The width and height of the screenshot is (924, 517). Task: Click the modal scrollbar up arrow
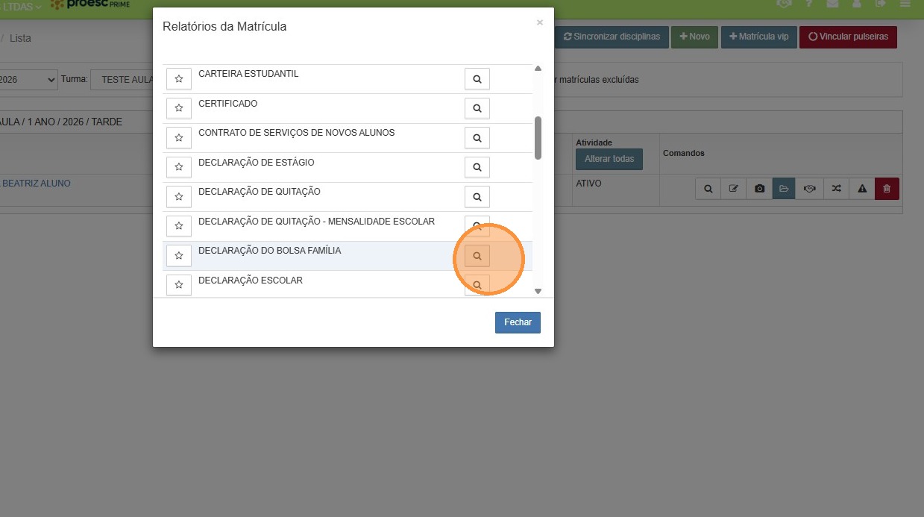(538, 69)
